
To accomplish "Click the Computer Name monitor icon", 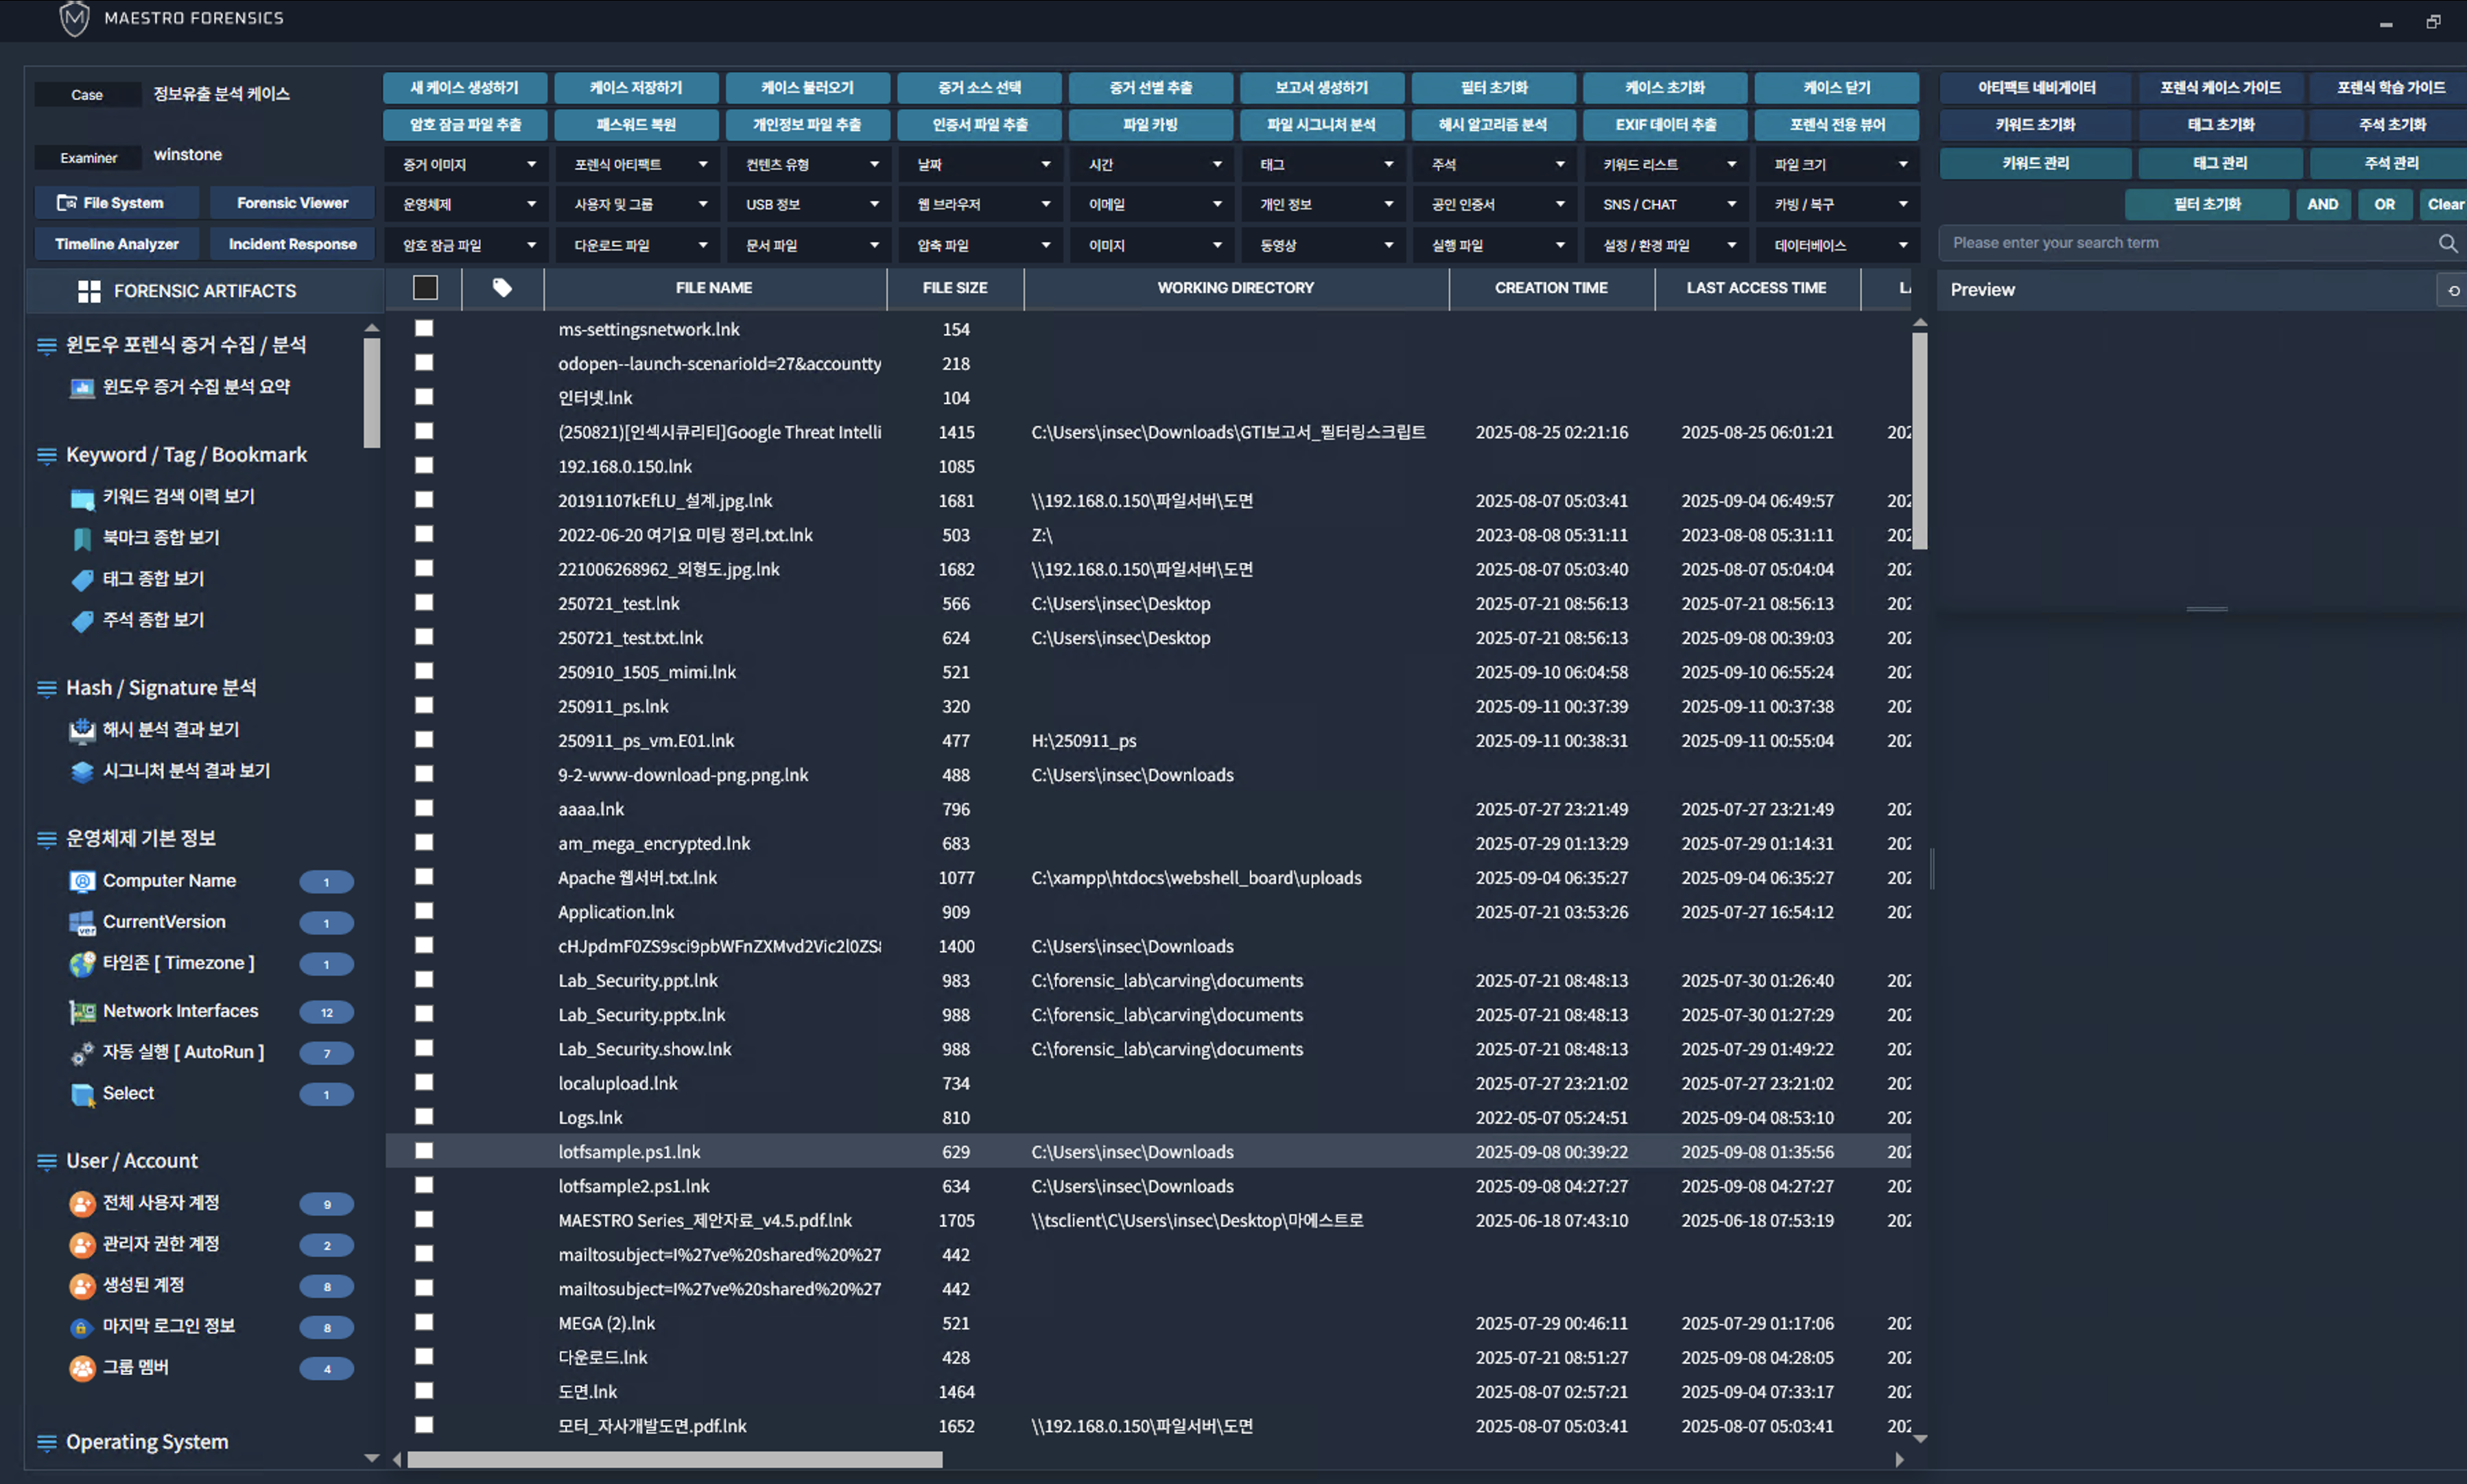I will tap(82, 881).
